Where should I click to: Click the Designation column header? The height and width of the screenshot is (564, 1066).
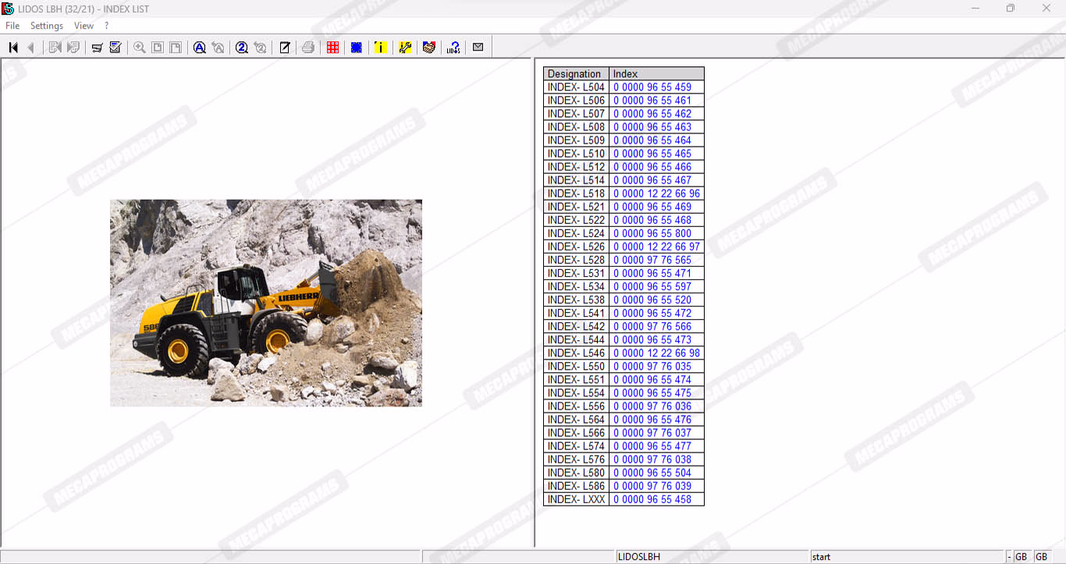577,74
